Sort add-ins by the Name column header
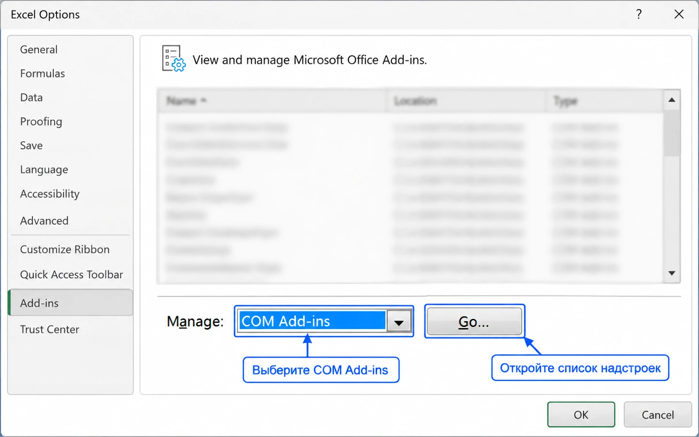 coord(272,101)
